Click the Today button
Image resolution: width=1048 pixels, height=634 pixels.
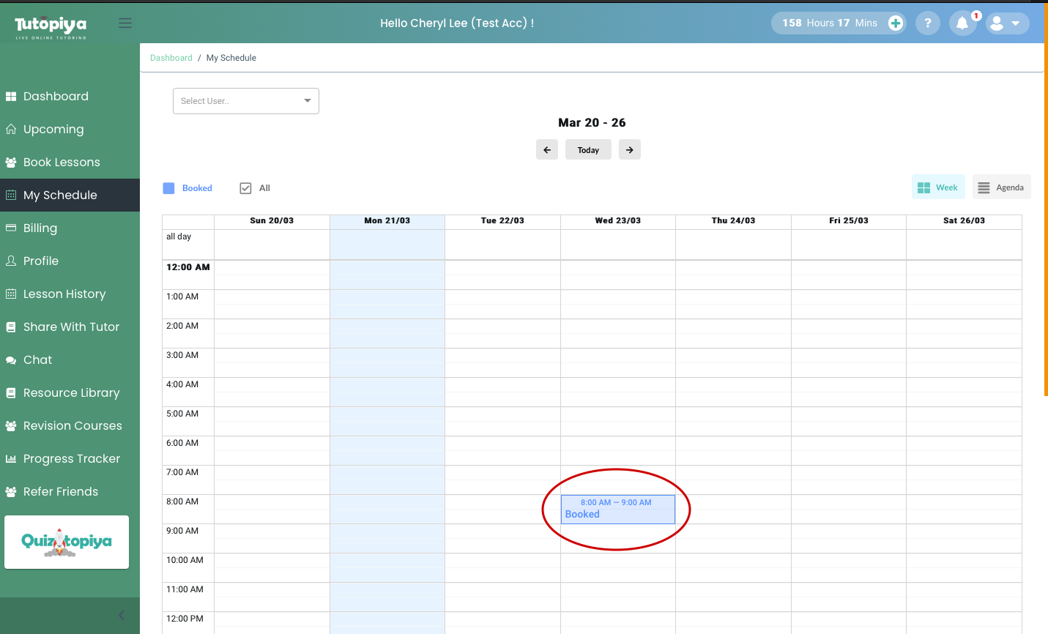coord(588,149)
